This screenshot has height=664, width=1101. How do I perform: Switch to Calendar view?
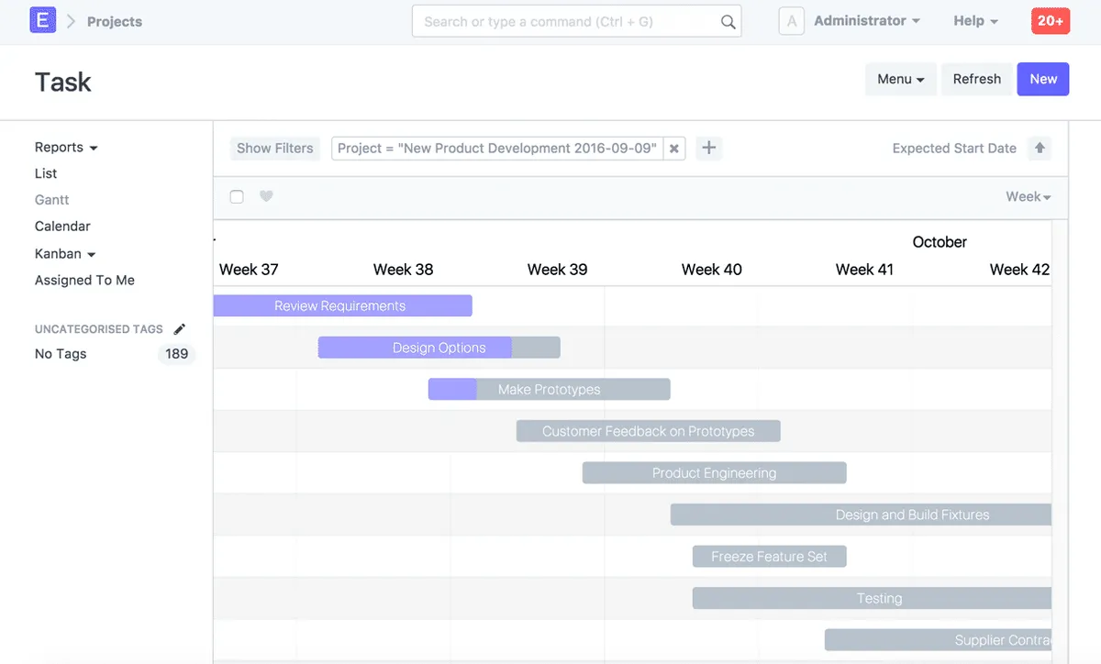[62, 227]
